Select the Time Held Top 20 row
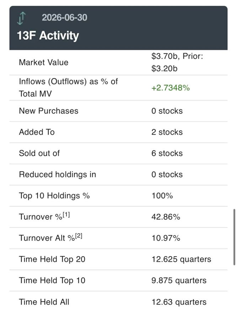The width and height of the screenshot is (237, 310). [118, 259]
